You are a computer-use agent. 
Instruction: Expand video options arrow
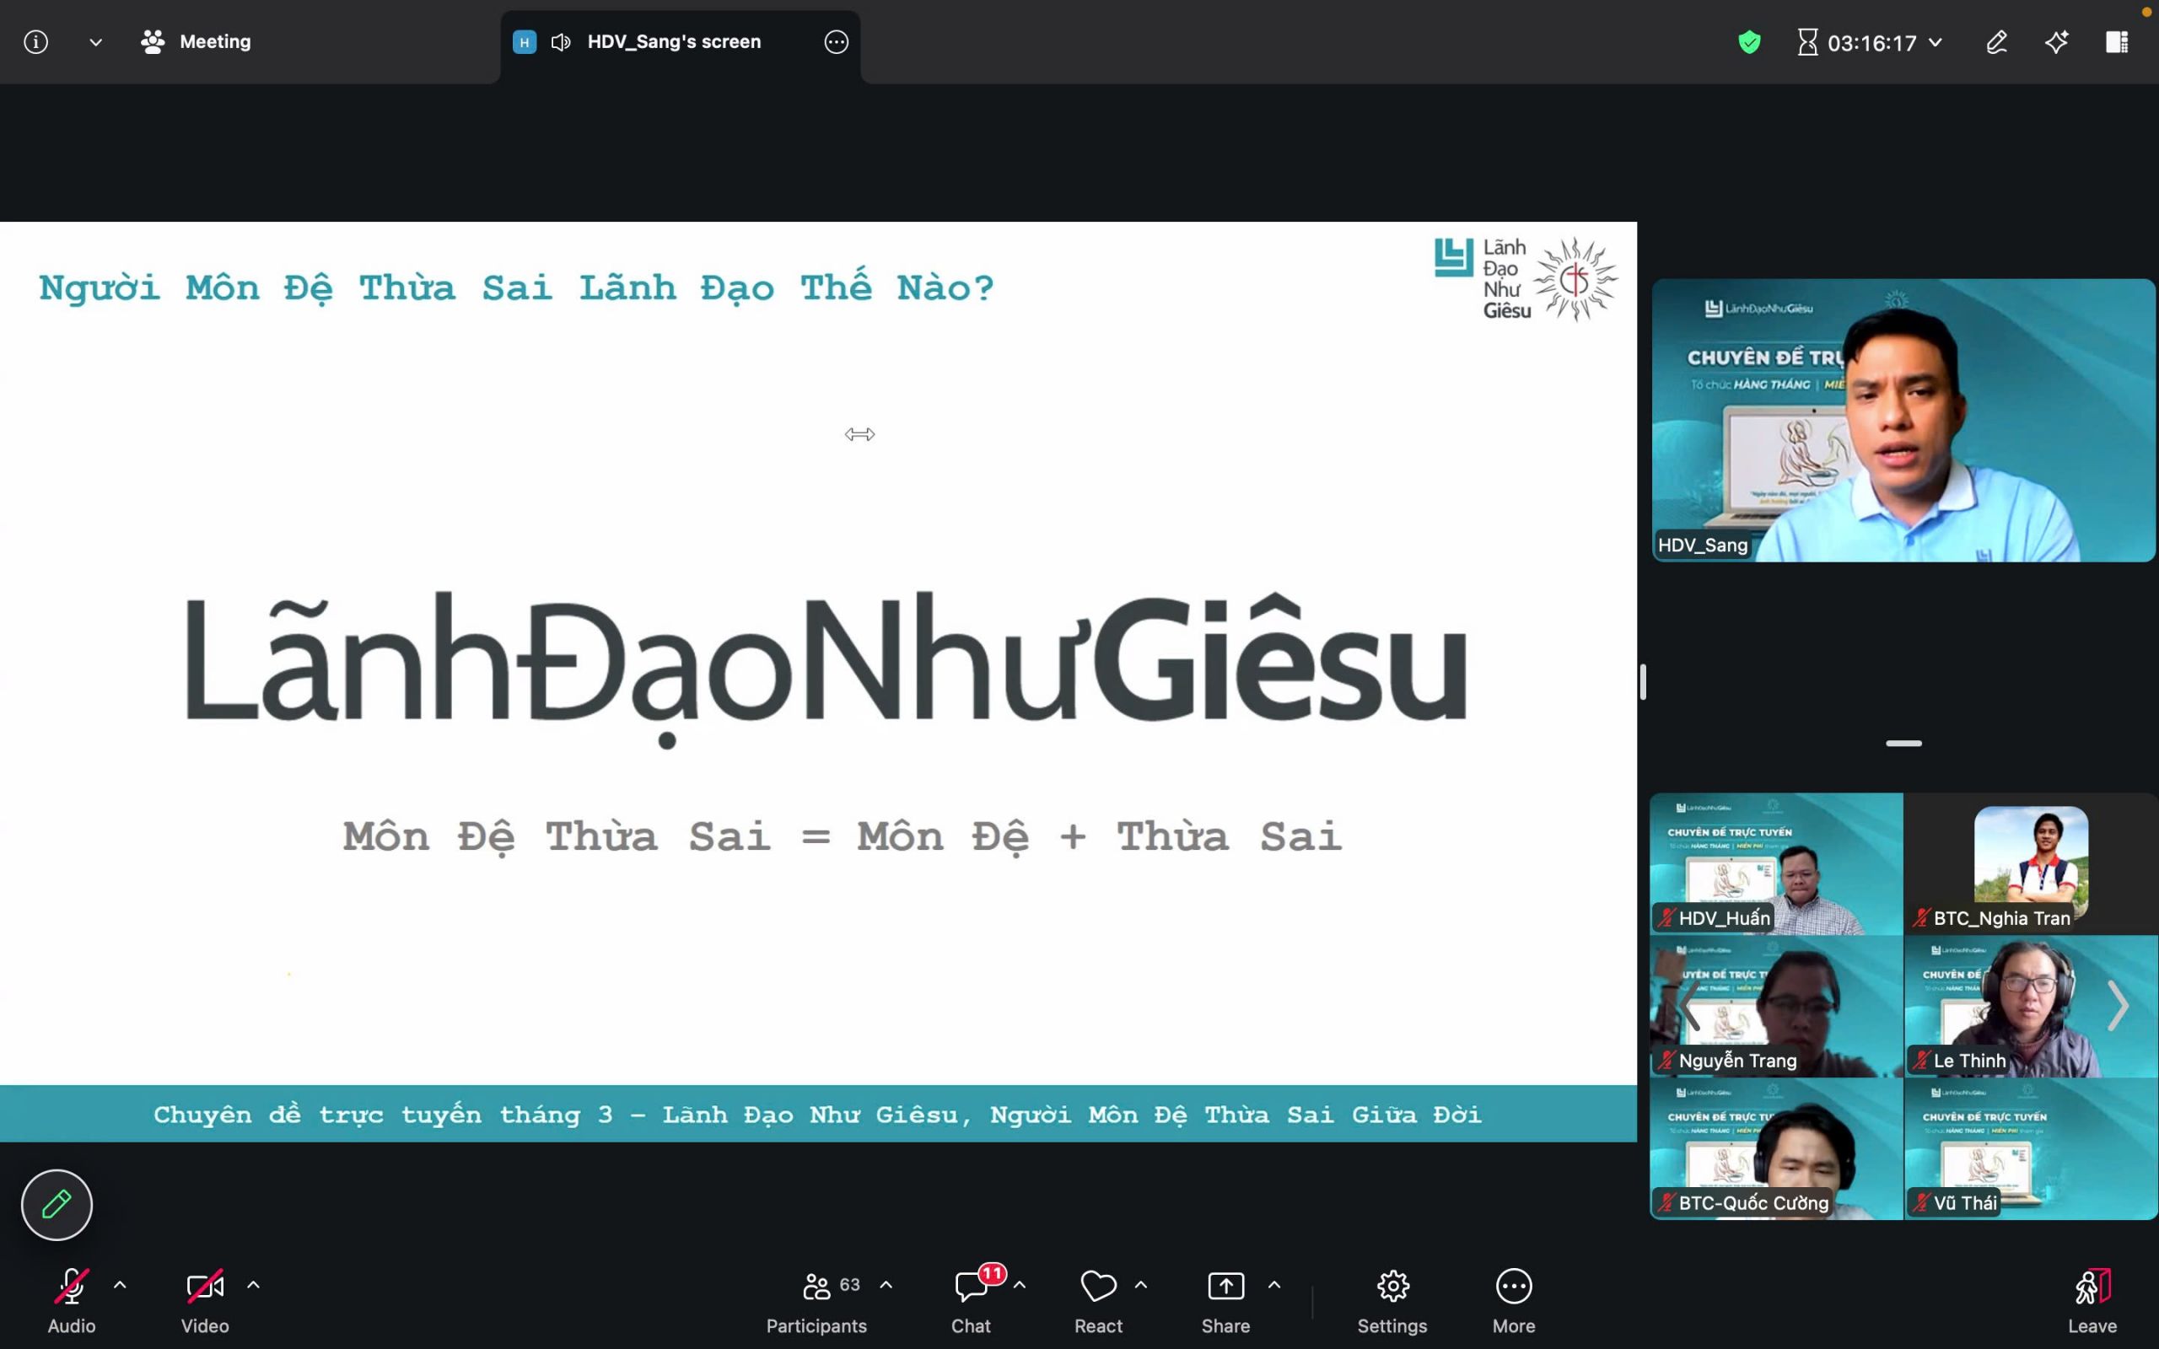coord(253,1285)
